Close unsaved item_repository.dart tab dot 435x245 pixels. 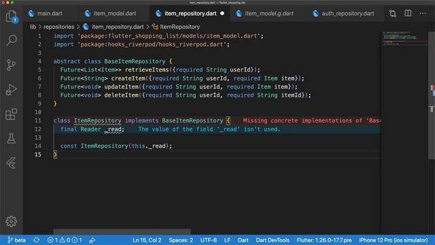point(222,14)
